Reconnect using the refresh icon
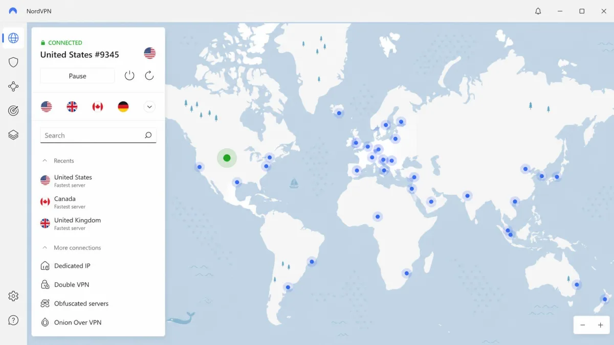Image resolution: width=614 pixels, height=345 pixels. 149,76
